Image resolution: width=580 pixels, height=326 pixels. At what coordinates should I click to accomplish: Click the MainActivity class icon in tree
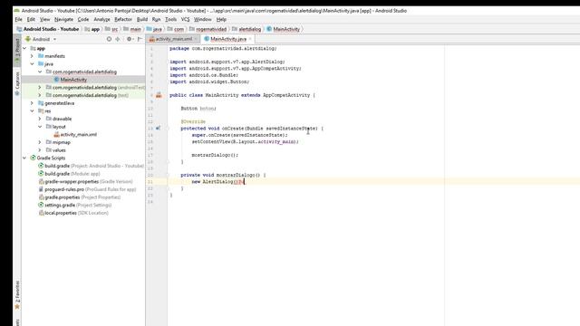coord(56,80)
